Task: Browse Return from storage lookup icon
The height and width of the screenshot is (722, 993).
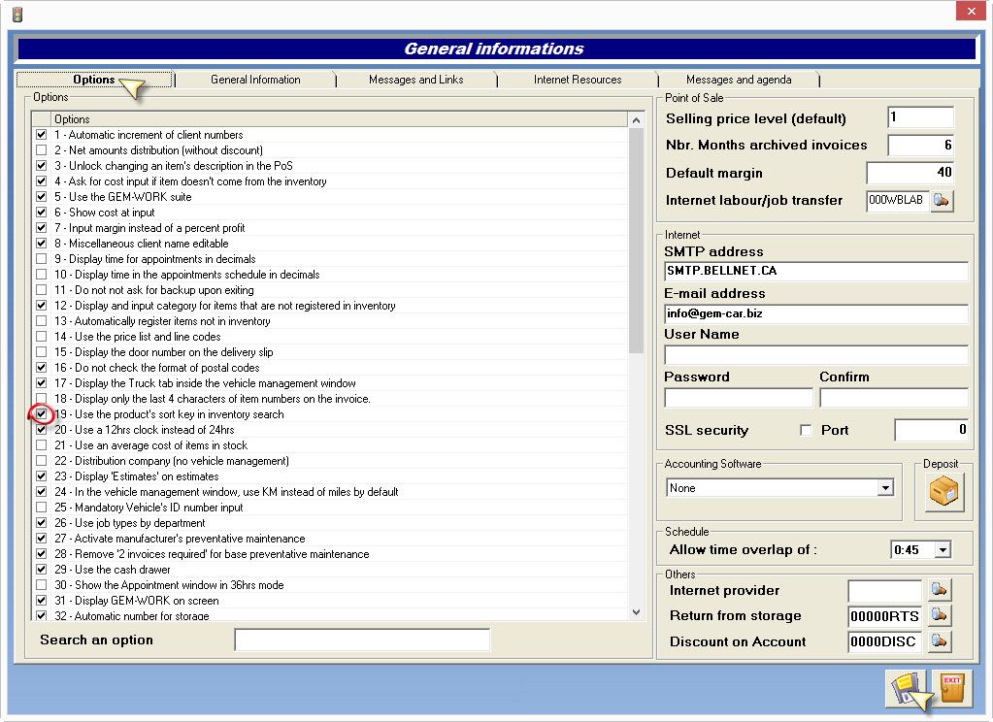Action: pos(940,615)
